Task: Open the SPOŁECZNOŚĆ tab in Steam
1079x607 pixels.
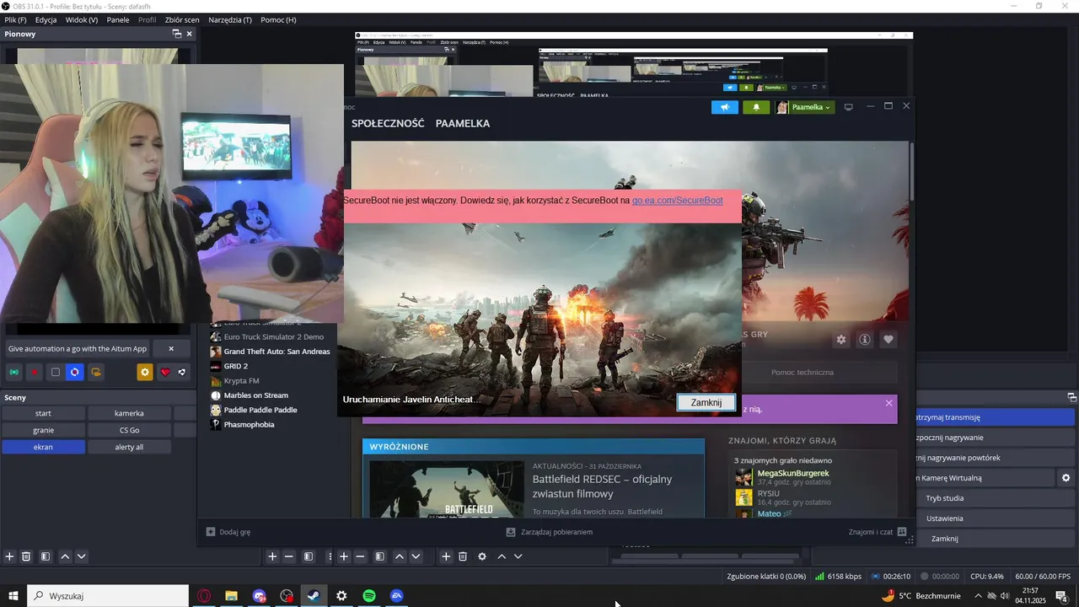Action: click(388, 123)
